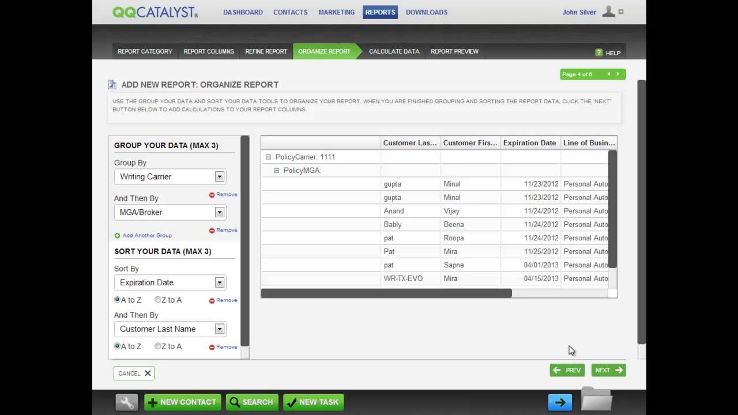Image resolution: width=738 pixels, height=415 pixels.
Task: Click the Customer Last Name column header
Action: pyautogui.click(x=411, y=143)
